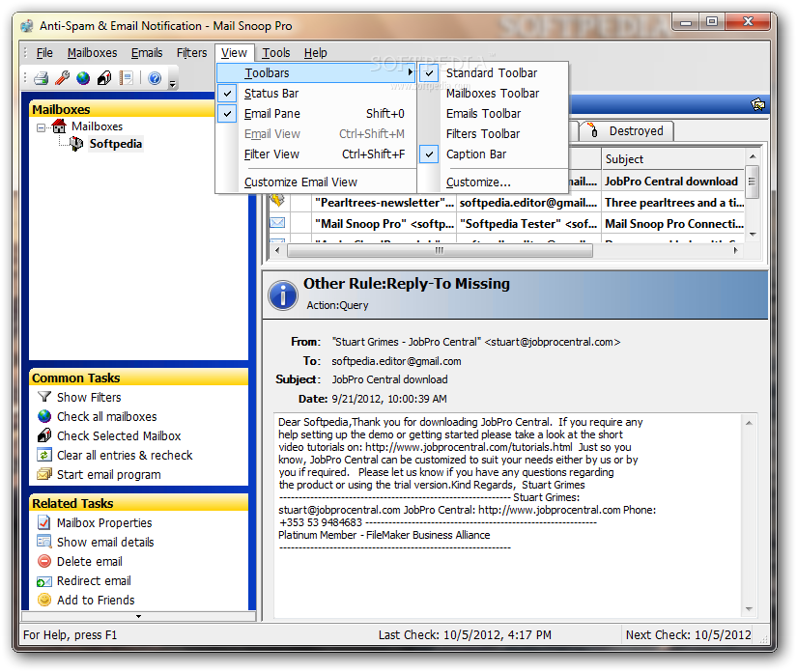Click email list vertical scrollbar down arrow
797x672 pixels.
[753, 235]
